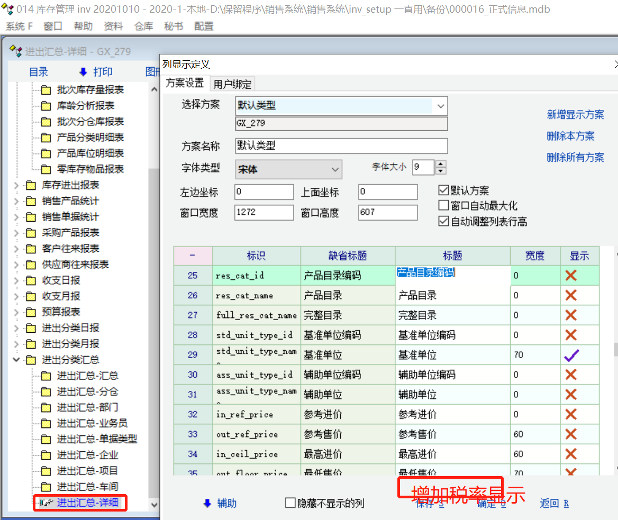The image size is (618, 520).
Task: Click the 辅助 down-arrow icon
Action: tap(207, 503)
